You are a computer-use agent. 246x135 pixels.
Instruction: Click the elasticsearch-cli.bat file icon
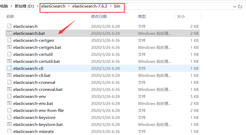pos(9,75)
